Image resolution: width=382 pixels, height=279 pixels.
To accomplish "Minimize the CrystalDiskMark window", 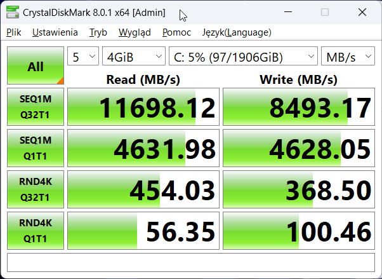I will (289, 13).
